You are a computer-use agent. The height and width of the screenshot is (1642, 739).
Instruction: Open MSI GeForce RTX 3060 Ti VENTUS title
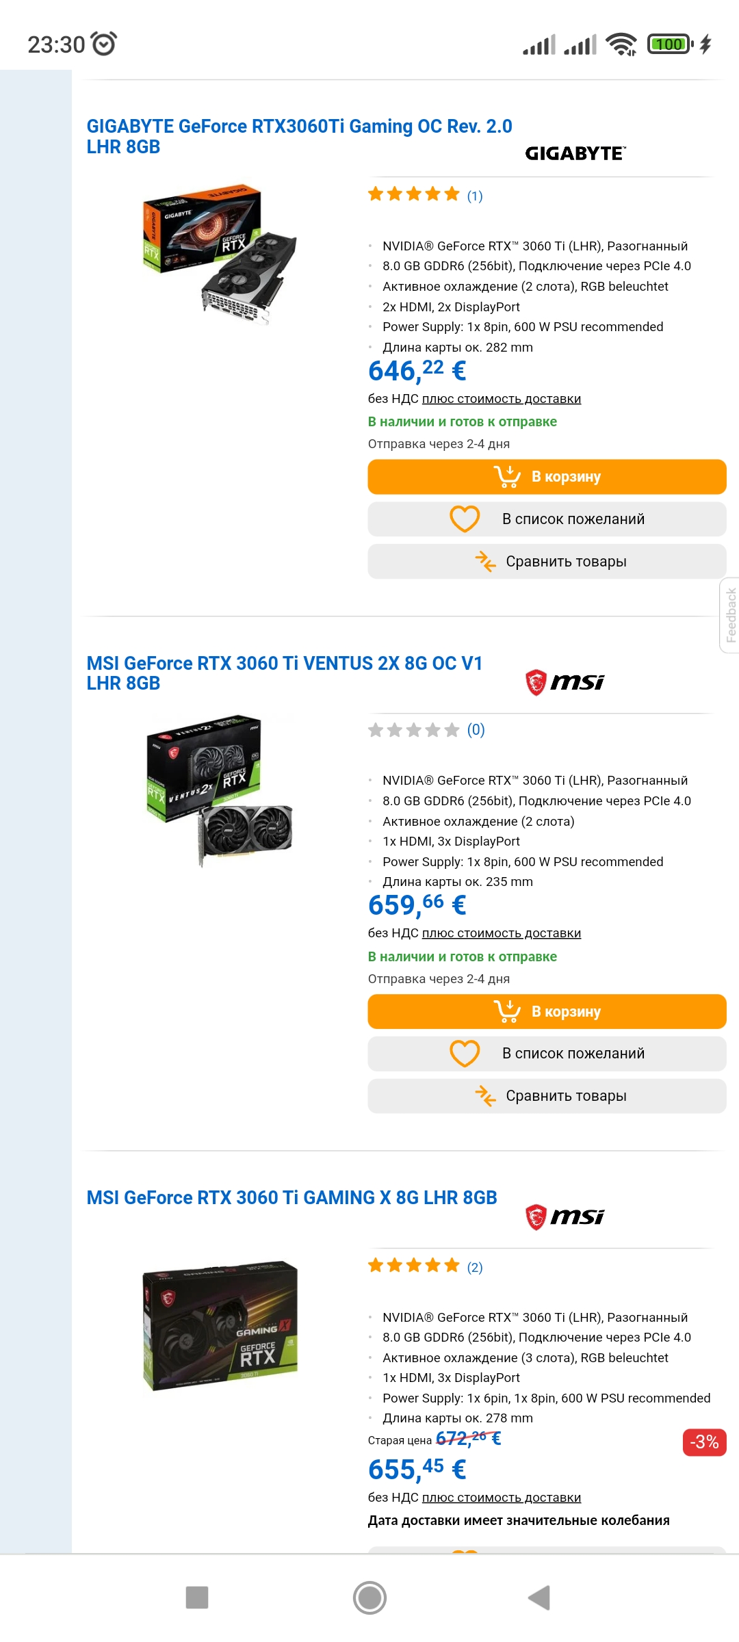285,673
